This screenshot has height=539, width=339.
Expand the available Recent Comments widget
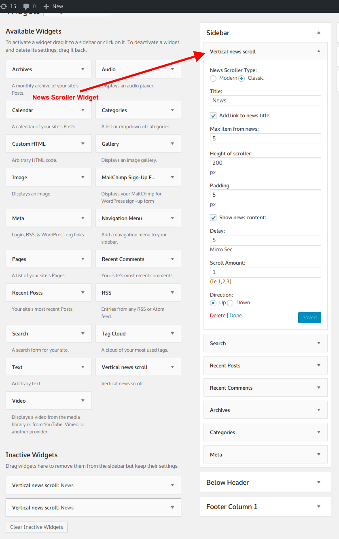coord(173,259)
